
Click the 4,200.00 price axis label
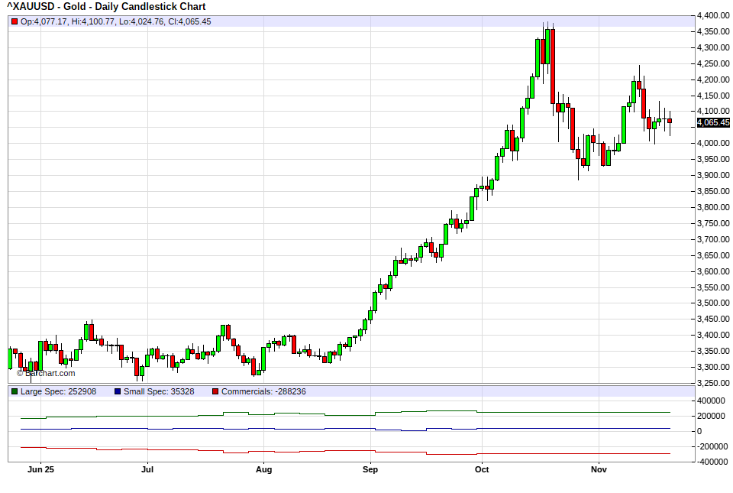[713, 79]
